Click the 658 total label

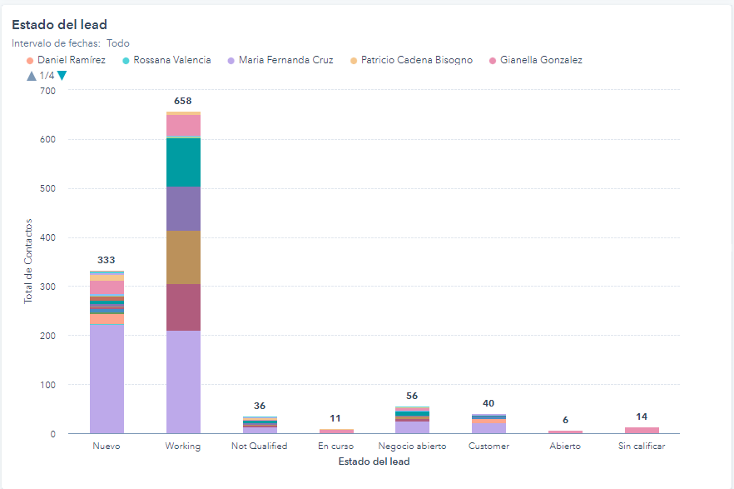tap(183, 101)
